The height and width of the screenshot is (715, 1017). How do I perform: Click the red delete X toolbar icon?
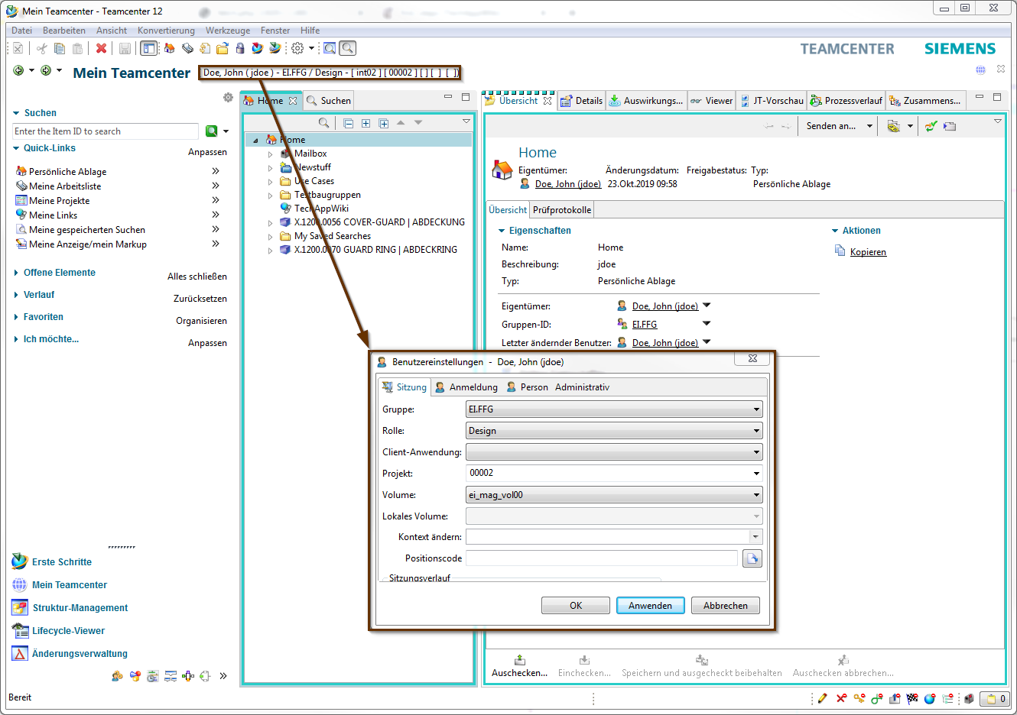101,48
